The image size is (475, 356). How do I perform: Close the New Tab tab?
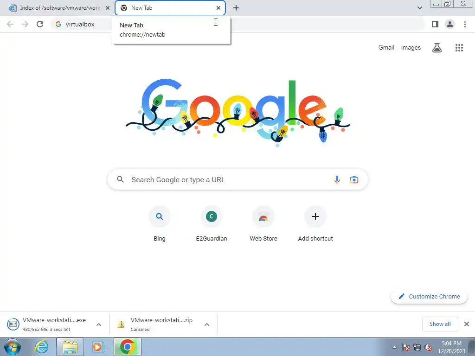point(218,8)
